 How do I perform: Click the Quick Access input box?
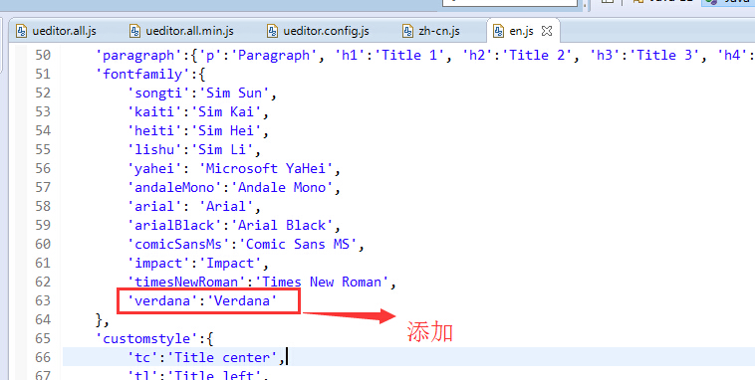coord(509,2)
